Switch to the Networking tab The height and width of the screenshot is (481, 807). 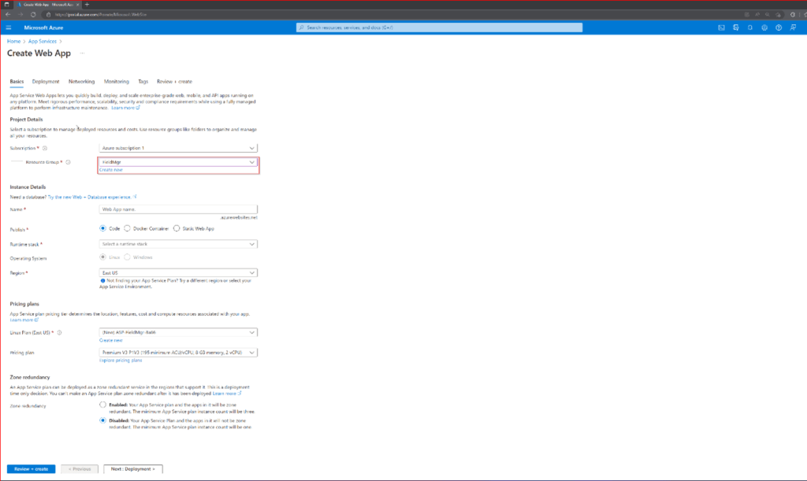point(81,82)
